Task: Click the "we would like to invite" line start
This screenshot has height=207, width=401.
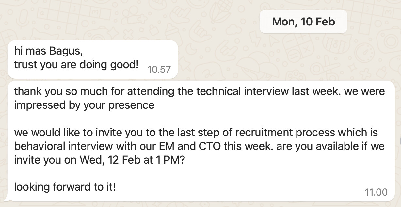Action: (x=70, y=133)
